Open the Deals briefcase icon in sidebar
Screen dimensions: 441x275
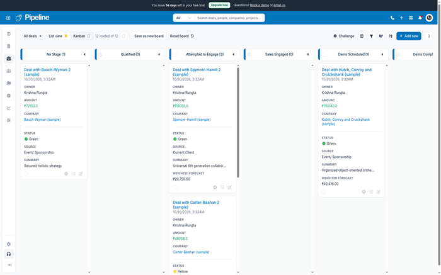pos(9,59)
